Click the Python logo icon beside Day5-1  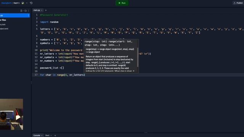[23, 3]
